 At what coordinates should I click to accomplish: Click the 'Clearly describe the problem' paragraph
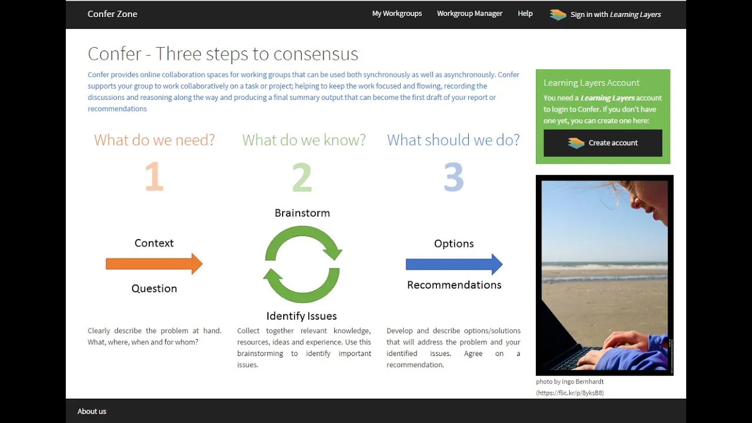pyautogui.click(x=155, y=336)
